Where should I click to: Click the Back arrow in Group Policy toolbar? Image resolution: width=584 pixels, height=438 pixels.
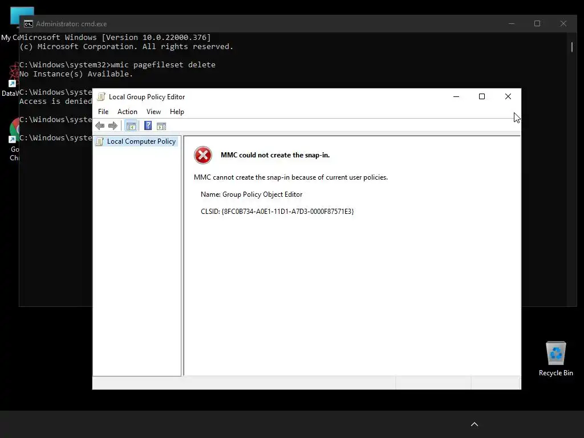100,126
